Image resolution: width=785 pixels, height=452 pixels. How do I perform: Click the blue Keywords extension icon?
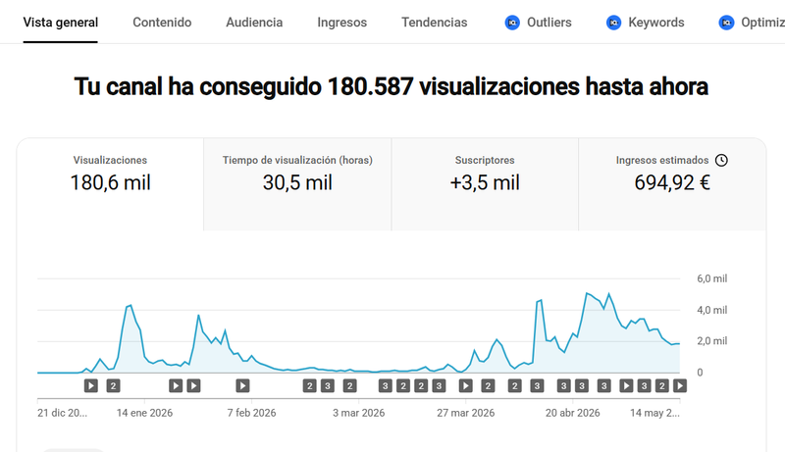[614, 23]
